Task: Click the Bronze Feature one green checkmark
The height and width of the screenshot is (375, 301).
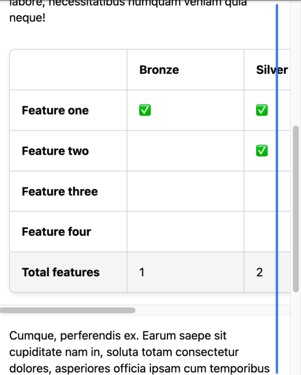Action: 145,110
